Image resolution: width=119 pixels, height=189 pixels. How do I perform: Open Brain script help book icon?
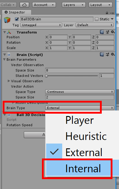click(102, 54)
